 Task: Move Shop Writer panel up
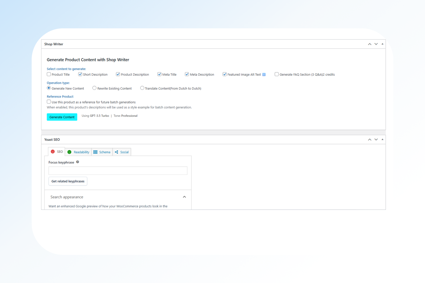pyautogui.click(x=369, y=44)
